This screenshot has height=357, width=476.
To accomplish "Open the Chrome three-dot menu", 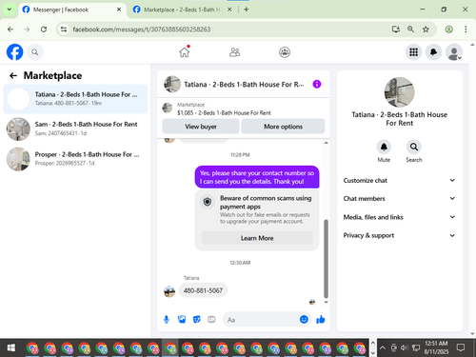I will coord(466,30).
